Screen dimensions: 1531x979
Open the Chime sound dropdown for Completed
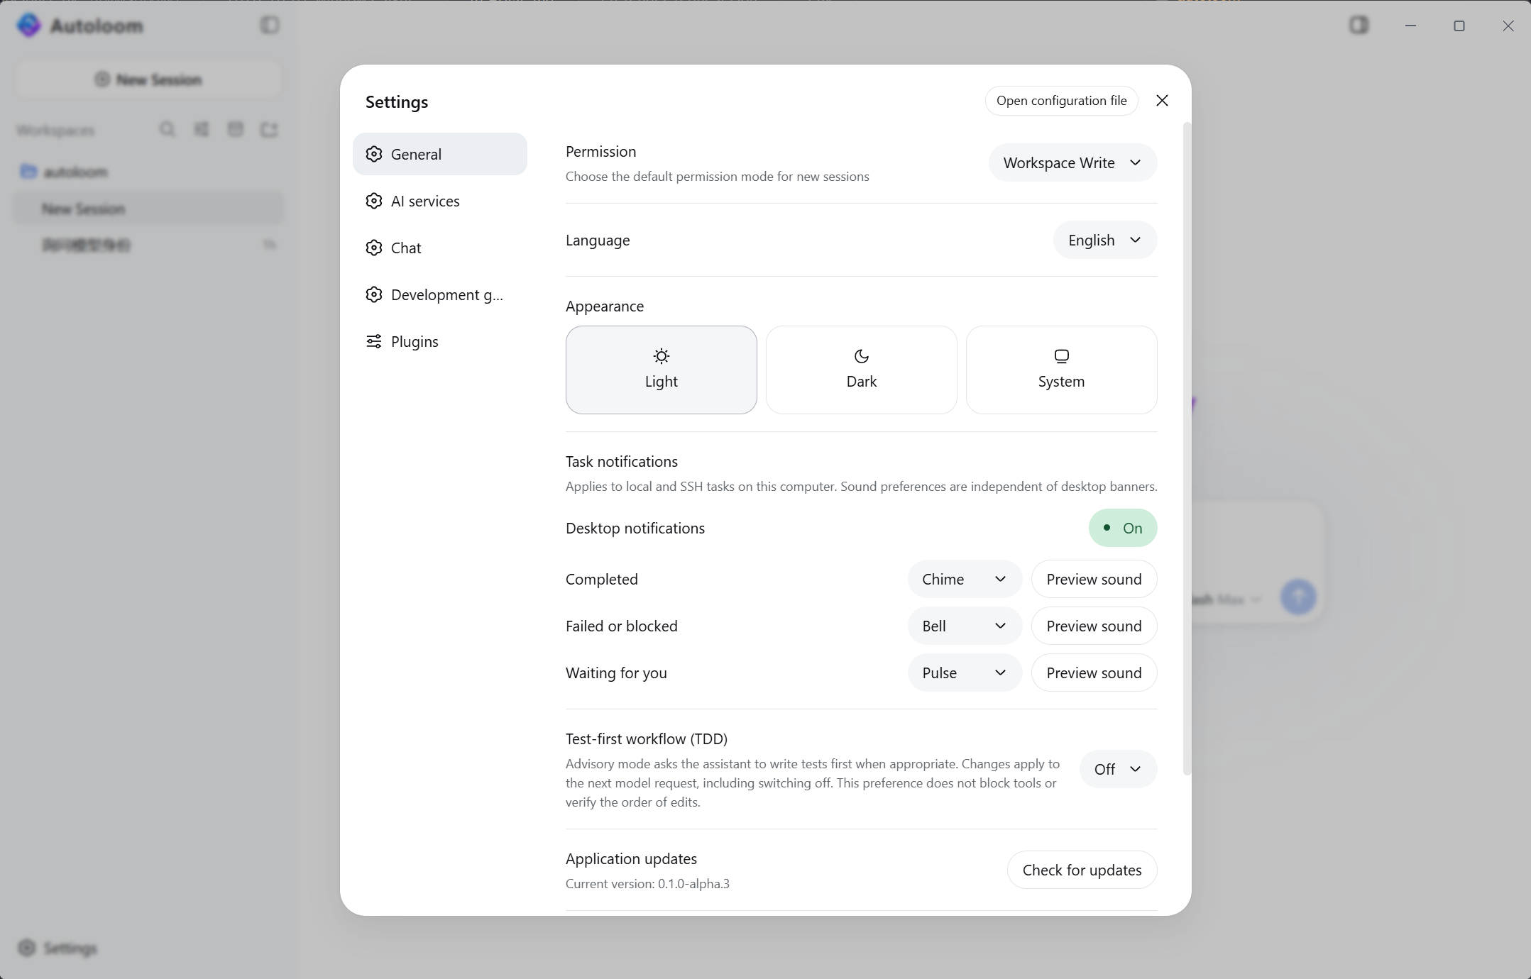pos(965,579)
